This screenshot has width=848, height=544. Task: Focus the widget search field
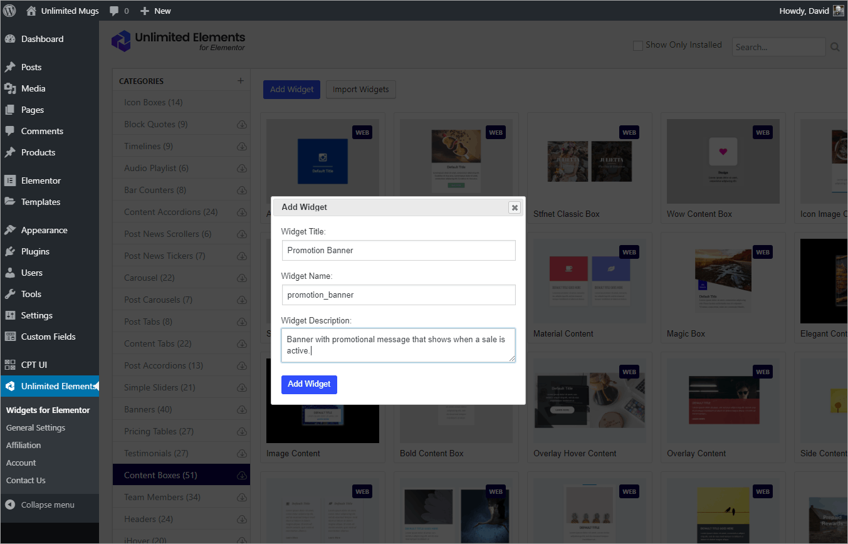click(779, 47)
